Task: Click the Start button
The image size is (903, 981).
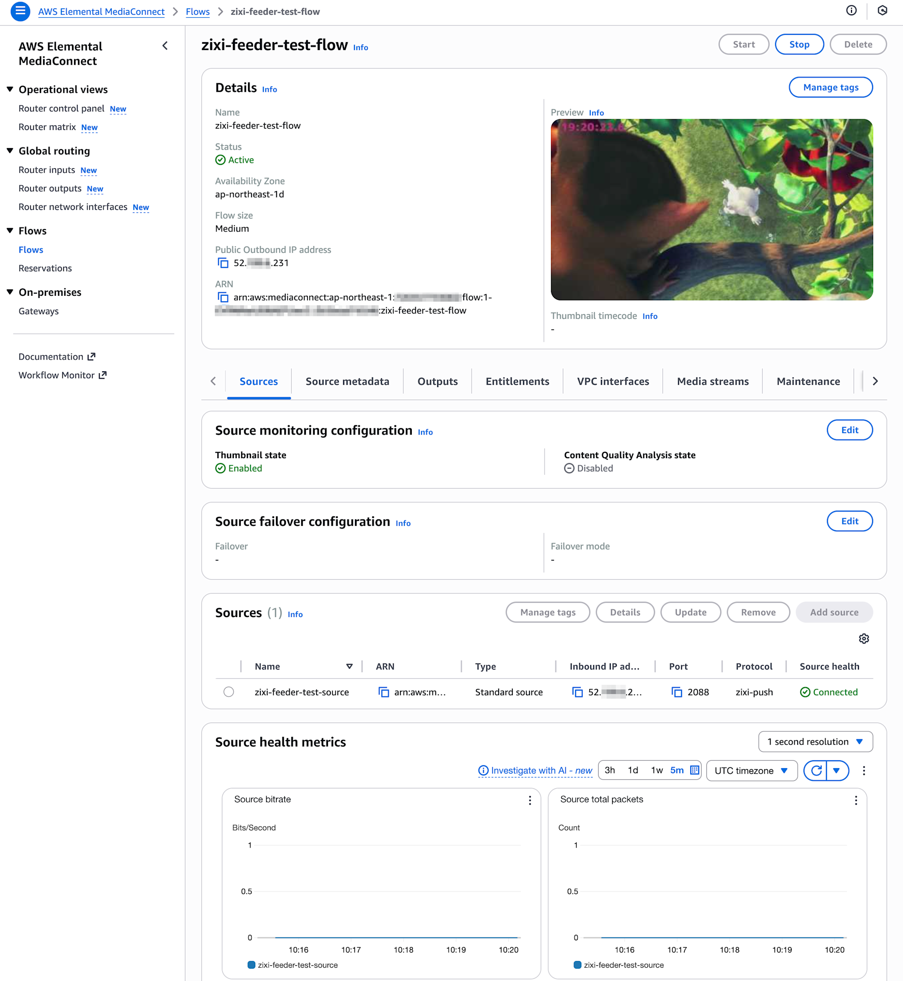Action: [x=744, y=45]
